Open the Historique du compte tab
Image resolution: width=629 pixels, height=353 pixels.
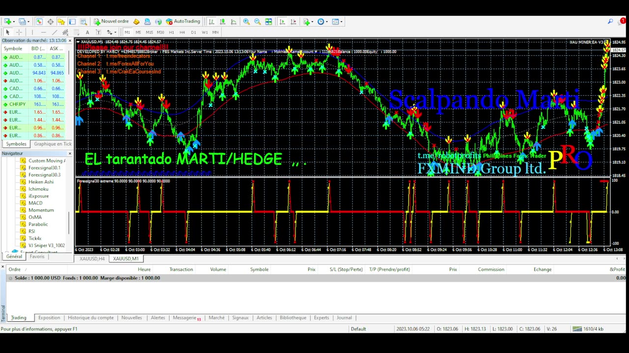[x=90, y=318]
